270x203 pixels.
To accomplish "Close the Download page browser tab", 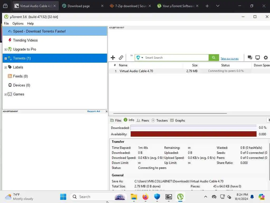I will pos(102,6).
